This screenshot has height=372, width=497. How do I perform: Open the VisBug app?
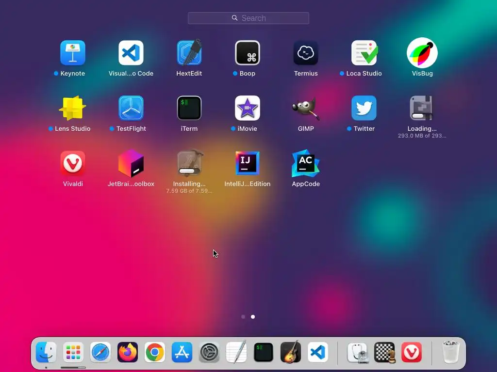pos(422,53)
